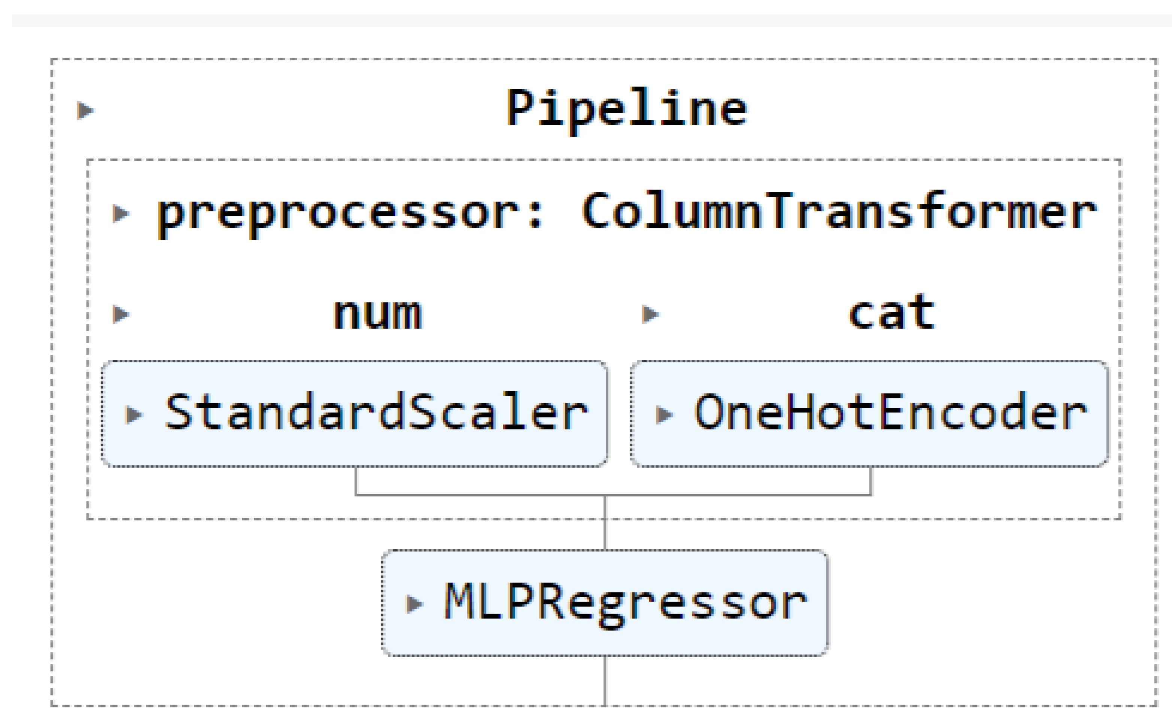
Task: Toggle the arrow next to cat
Action: (x=650, y=314)
